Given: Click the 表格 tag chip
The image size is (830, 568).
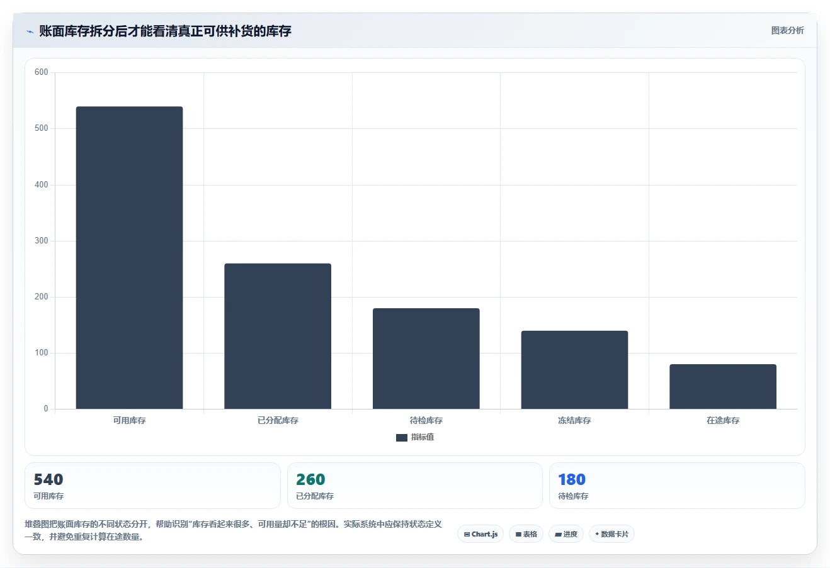Looking at the screenshot, I should tap(526, 534).
